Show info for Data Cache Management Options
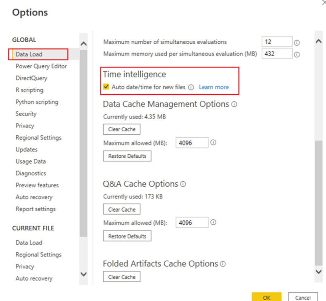326x301 pixels. tap(234, 104)
